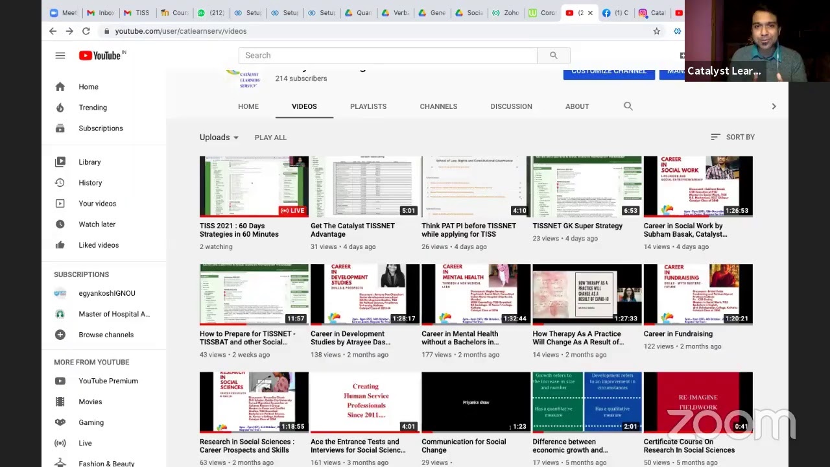
Task: Click the browser forward arrow
Action: pyautogui.click(x=69, y=31)
